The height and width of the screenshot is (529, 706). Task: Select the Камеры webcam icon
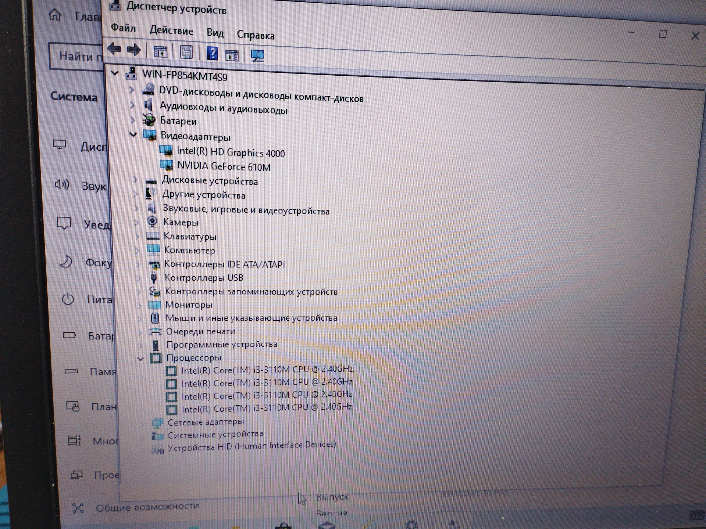152,222
